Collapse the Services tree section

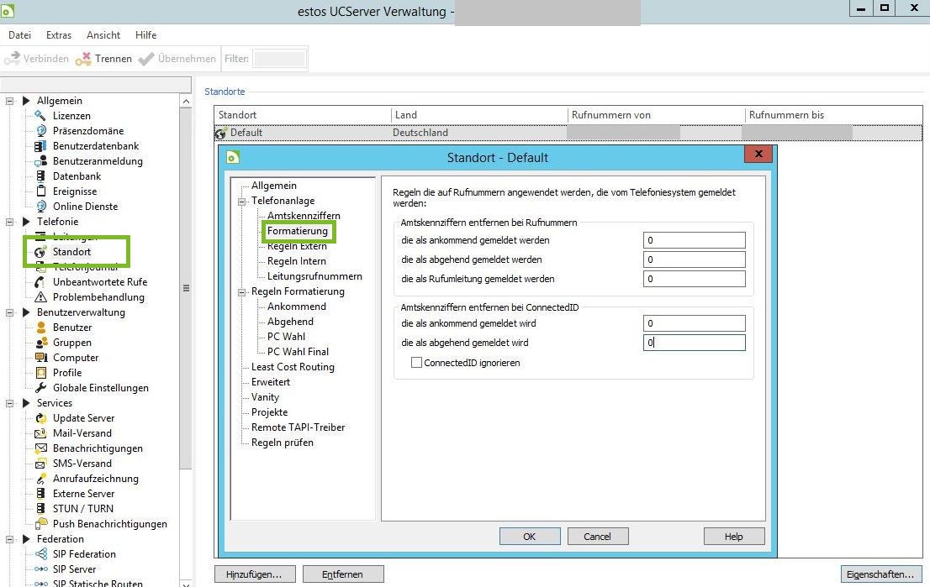pos(9,403)
